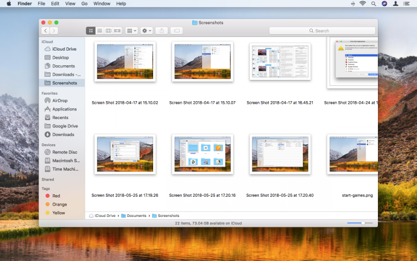
Task: Select AirDrop in the sidebar
Action: pyautogui.click(x=60, y=101)
